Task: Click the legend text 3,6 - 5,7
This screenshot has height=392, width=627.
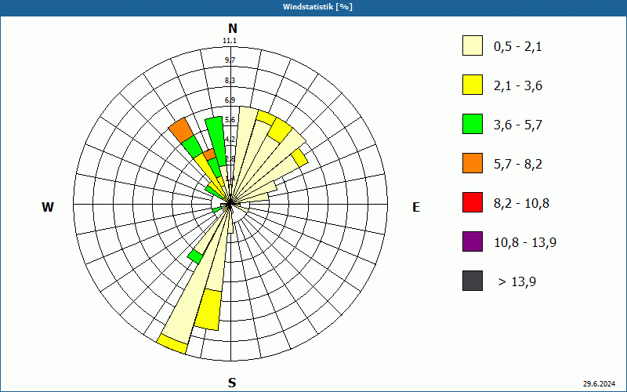Action: [x=518, y=125]
